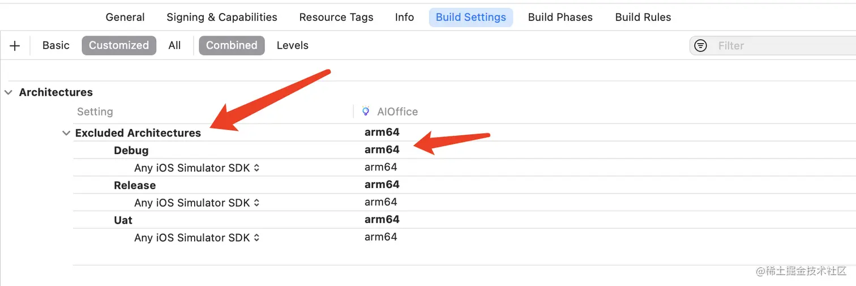Enable the Combined view mode

pyautogui.click(x=232, y=46)
